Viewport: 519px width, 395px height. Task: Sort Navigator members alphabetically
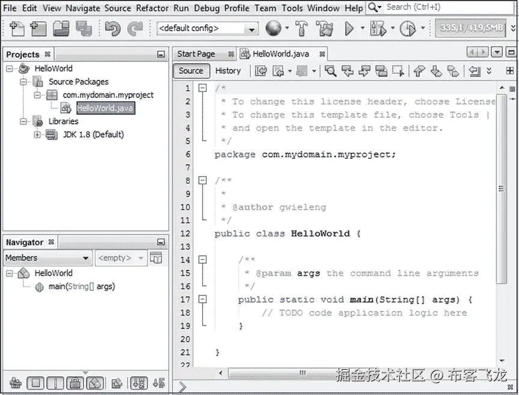click(x=140, y=384)
